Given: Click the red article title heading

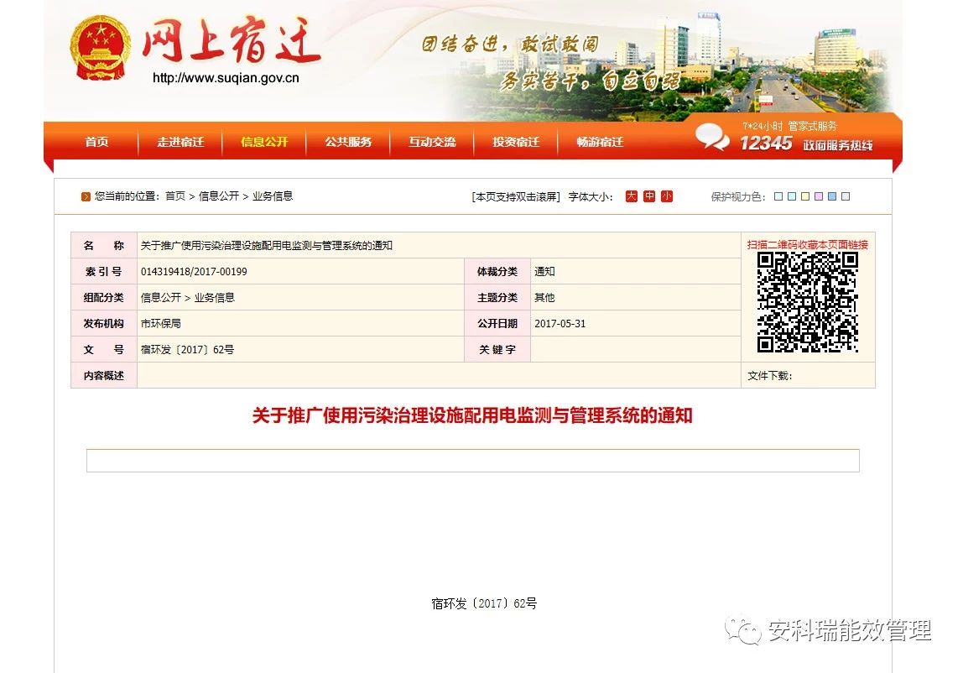Looking at the screenshot, I should [x=472, y=416].
